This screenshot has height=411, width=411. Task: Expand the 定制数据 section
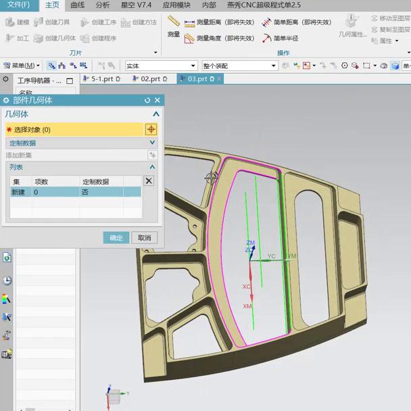pyautogui.click(x=152, y=143)
